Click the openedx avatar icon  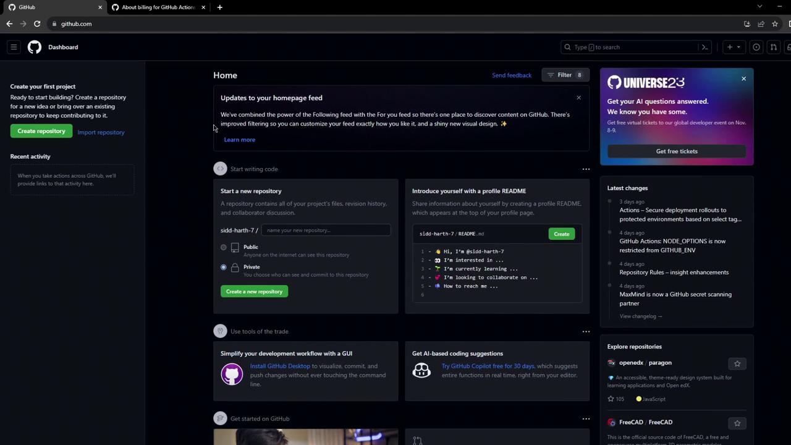coord(611,363)
